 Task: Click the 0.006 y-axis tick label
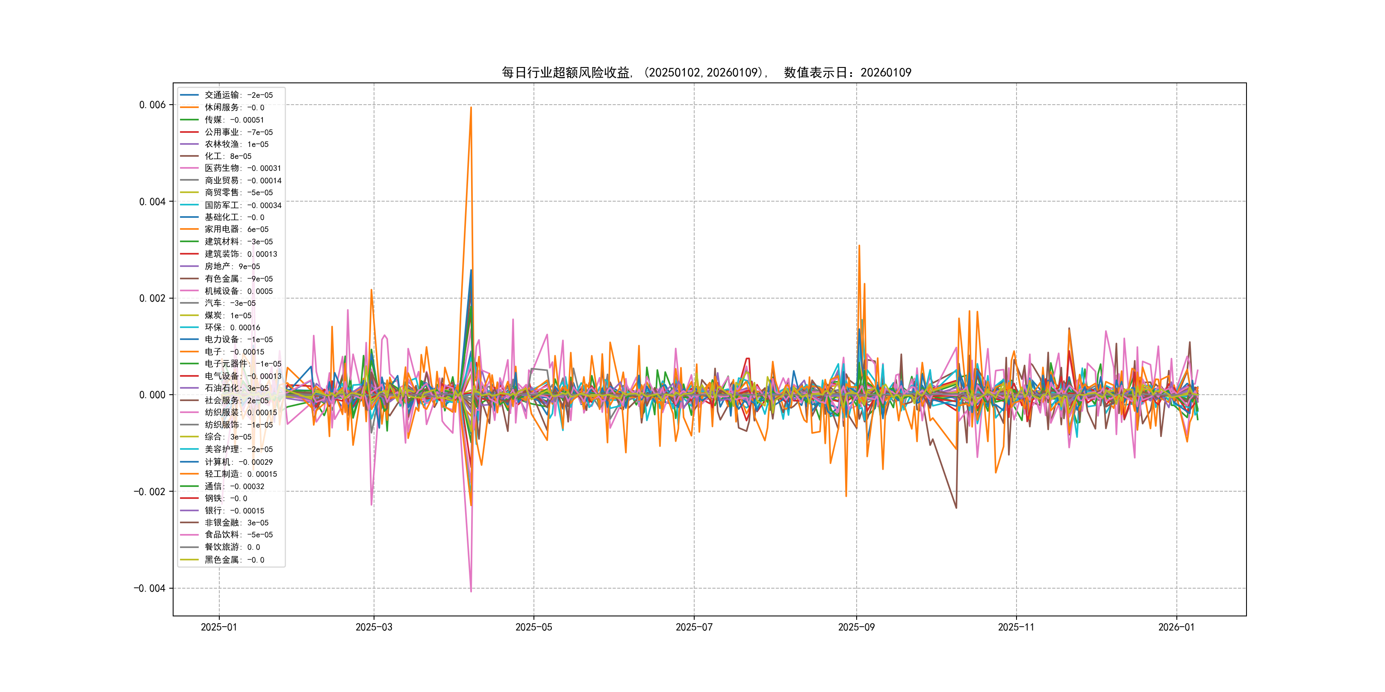[152, 105]
